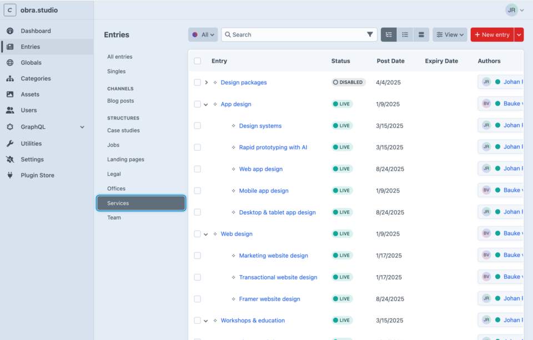Select the Web app design row checkbox
This screenshot has height=340, width=533.
click(x=197, y=169)
